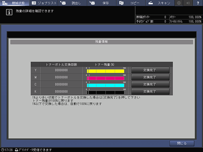
Task: Click the clock icon in status bar
Action: (2, 150)
